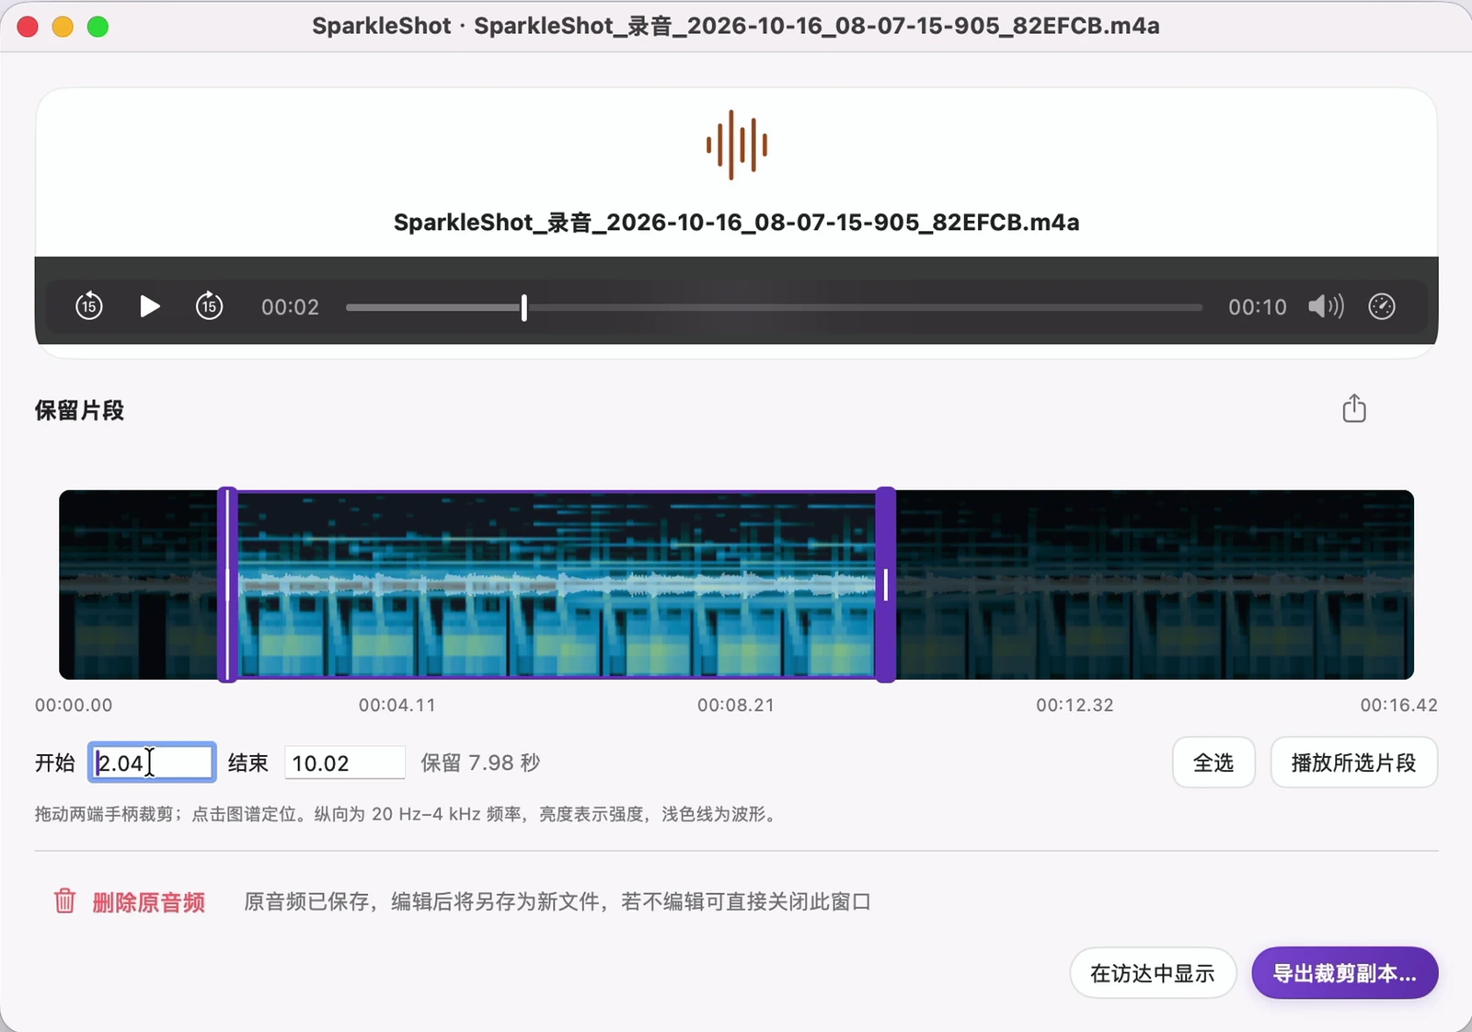Click the file name under waveform icon
The height and width of the screenshot is (1032, 1472).
(x=736, y=223)
